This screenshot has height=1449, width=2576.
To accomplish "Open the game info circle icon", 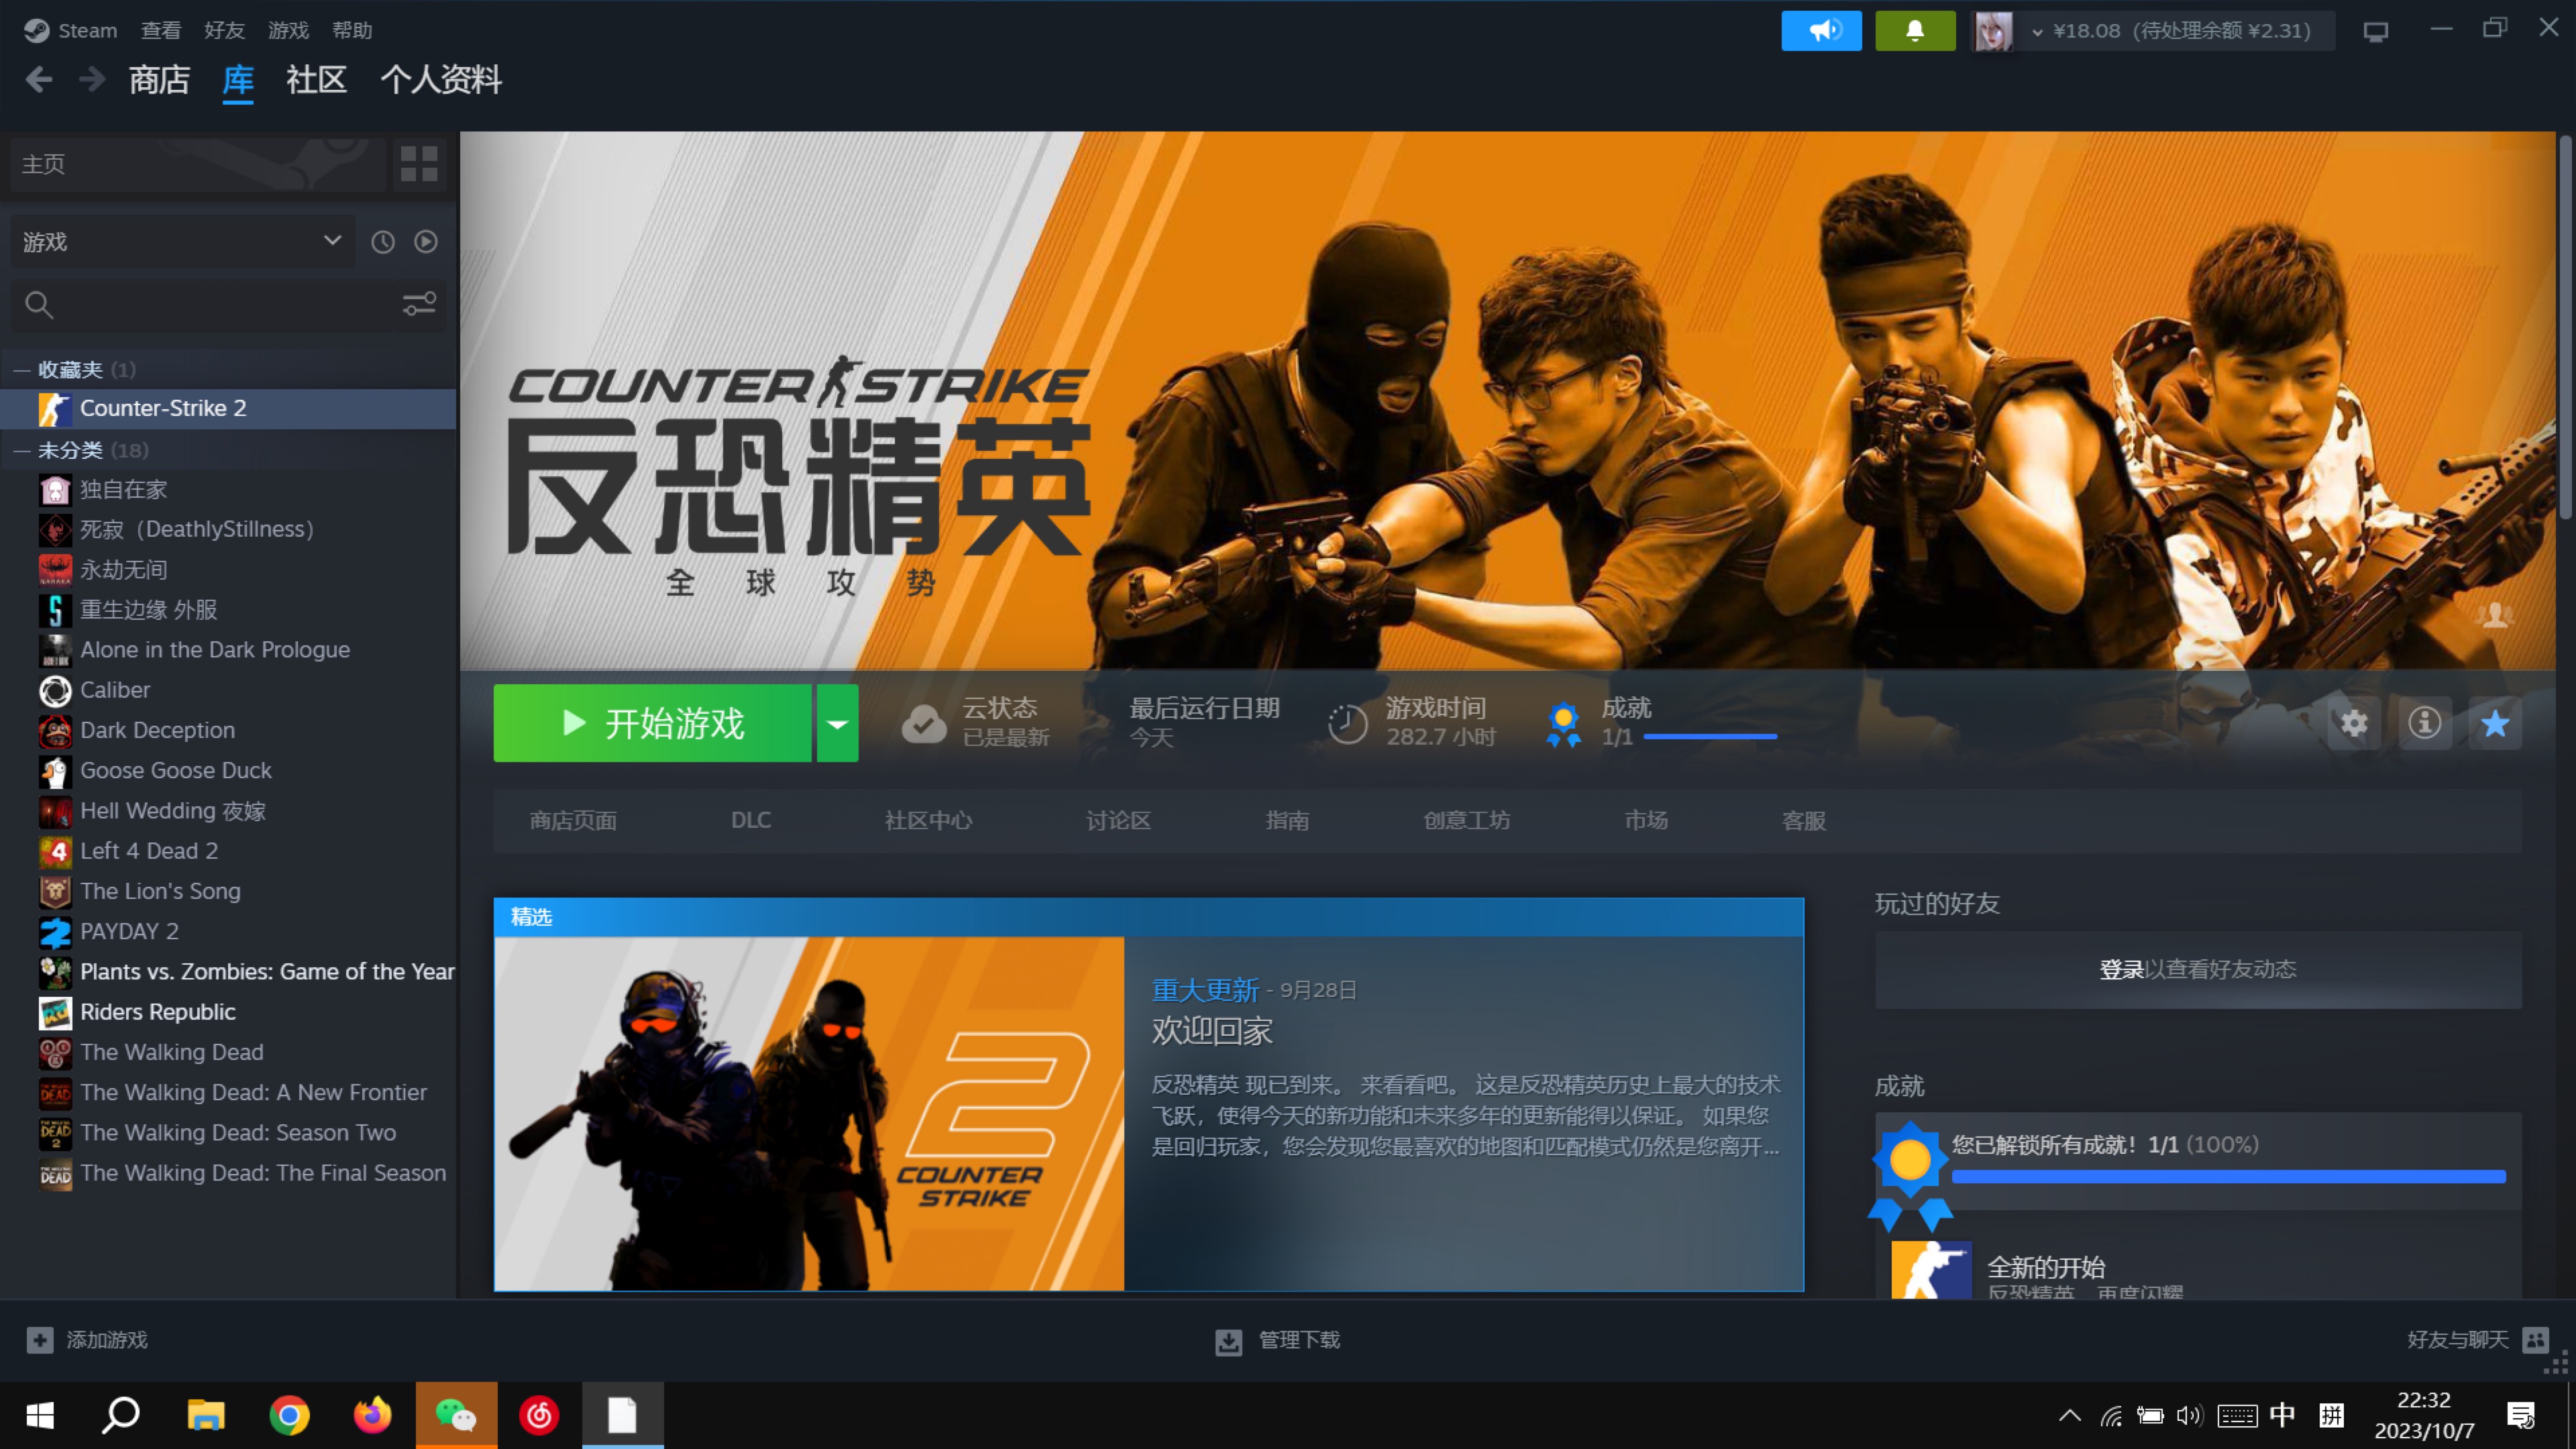I will tap(2425, 723).
